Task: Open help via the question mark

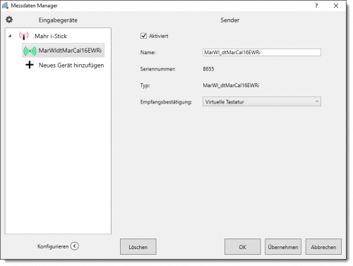Action: point(316,6)
